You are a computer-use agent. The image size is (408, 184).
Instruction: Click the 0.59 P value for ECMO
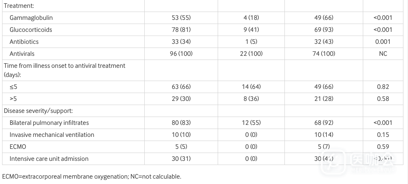point(383,147)
